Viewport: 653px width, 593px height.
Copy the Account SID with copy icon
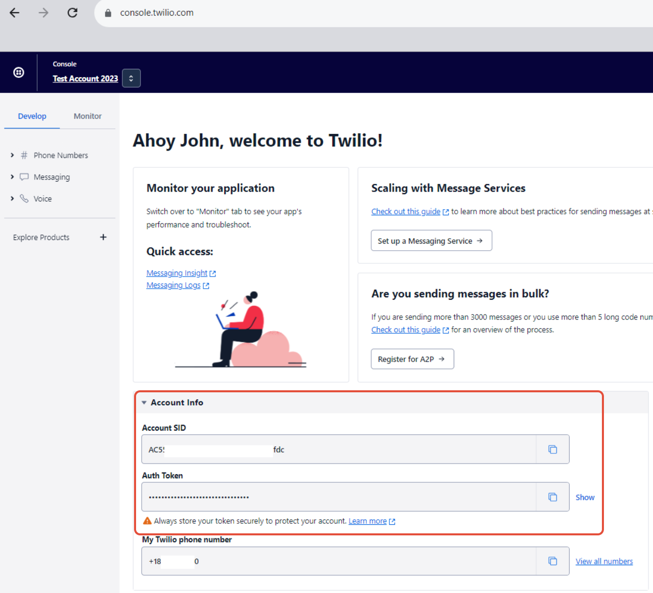tap(553, 449)
